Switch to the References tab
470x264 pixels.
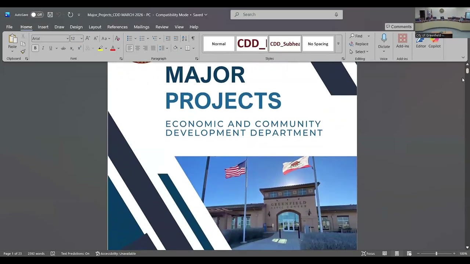point(117,27)
